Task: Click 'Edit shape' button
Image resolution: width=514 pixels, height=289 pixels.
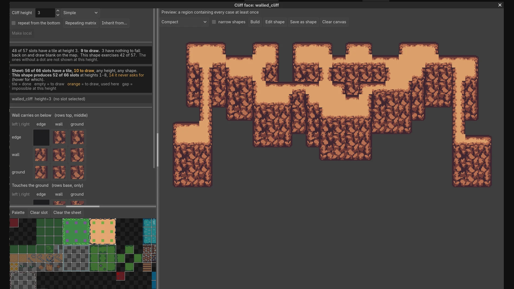Action: (275, 22)
